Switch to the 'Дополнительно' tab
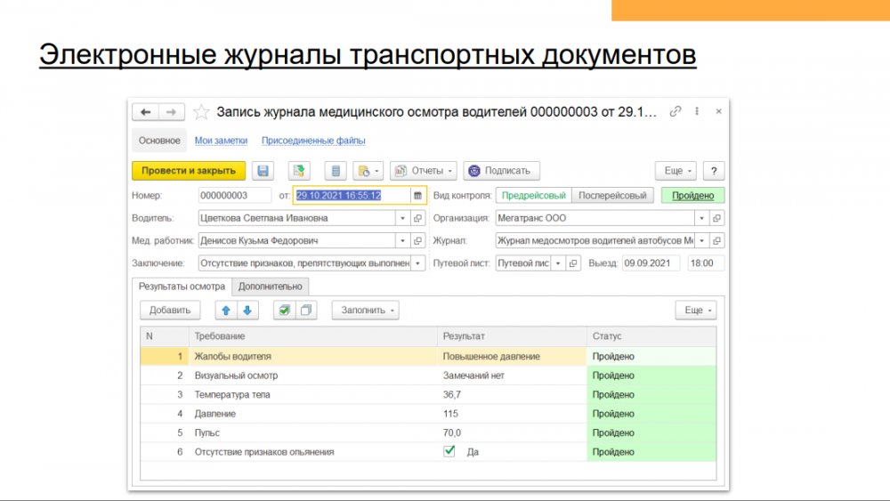 tap(271, 287)
